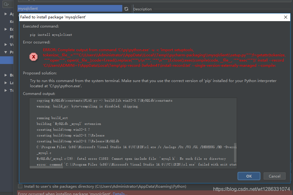Image resolution: width=293 pixels, height=195 pixels.
Task: Expand the settings node starting with L
Action: pos(6,83)
